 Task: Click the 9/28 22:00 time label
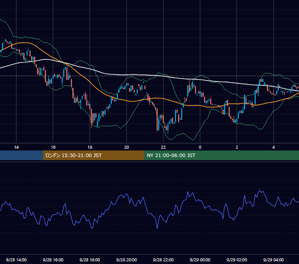tap(163, 260)
